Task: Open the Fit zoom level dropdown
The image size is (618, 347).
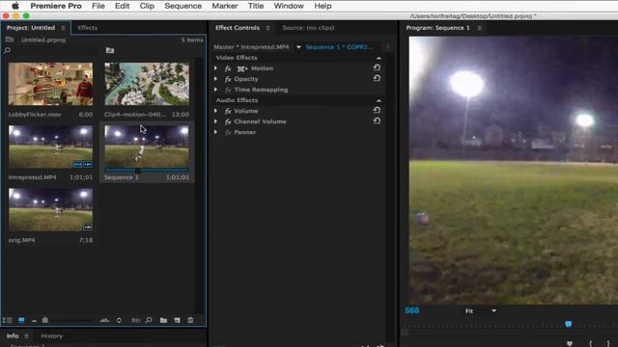Action: 493,310
